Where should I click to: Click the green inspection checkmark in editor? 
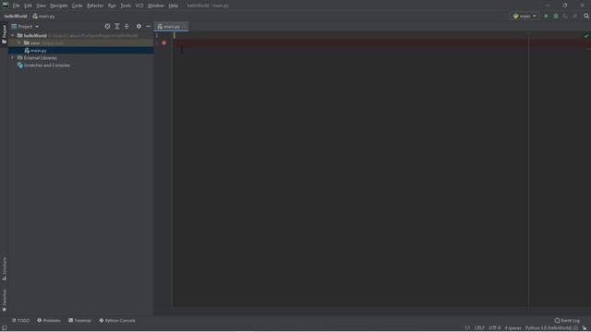point(586,36)
